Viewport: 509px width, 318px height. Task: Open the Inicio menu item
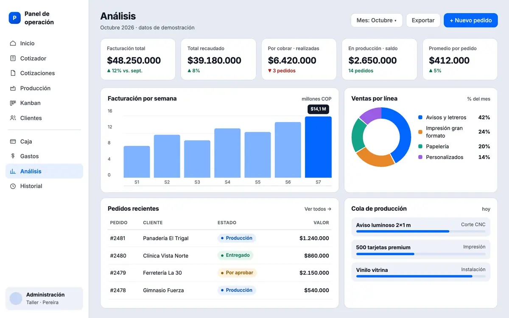click(44, 43)
